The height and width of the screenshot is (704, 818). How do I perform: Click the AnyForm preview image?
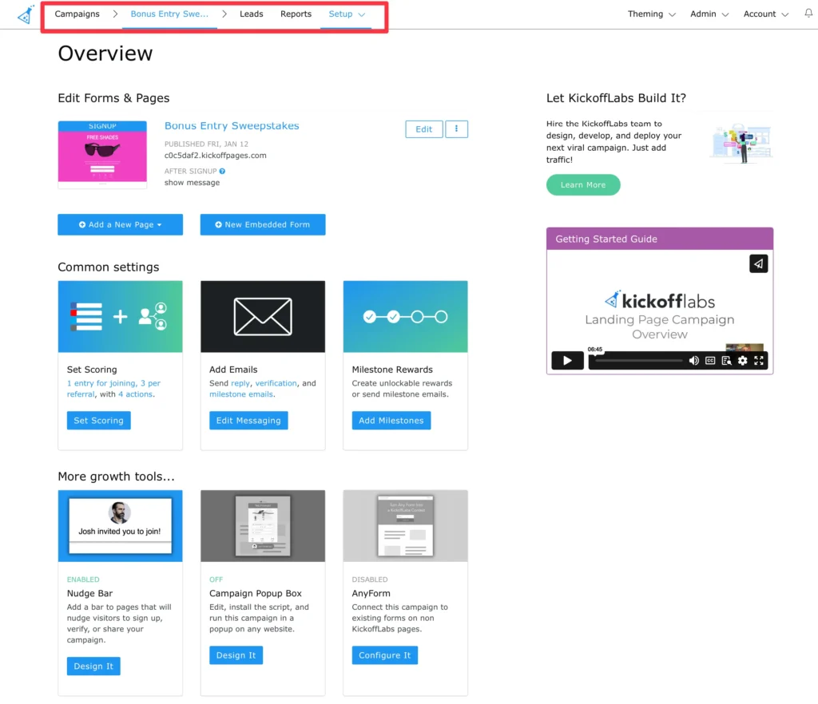coord(405,525)
